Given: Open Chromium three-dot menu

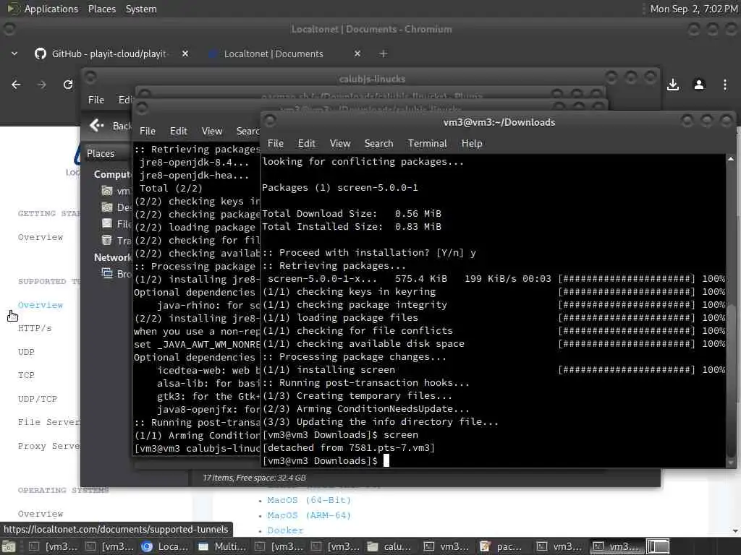Looking at the screenshot, I should [x=725, y=85].
